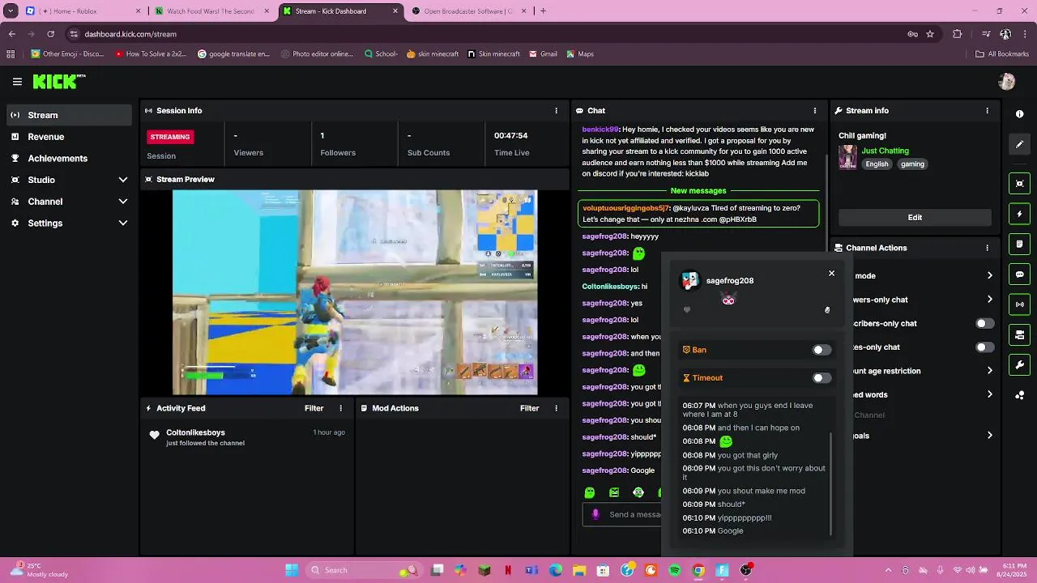Toggle the chat bubble widget icon

point(1019,274)
